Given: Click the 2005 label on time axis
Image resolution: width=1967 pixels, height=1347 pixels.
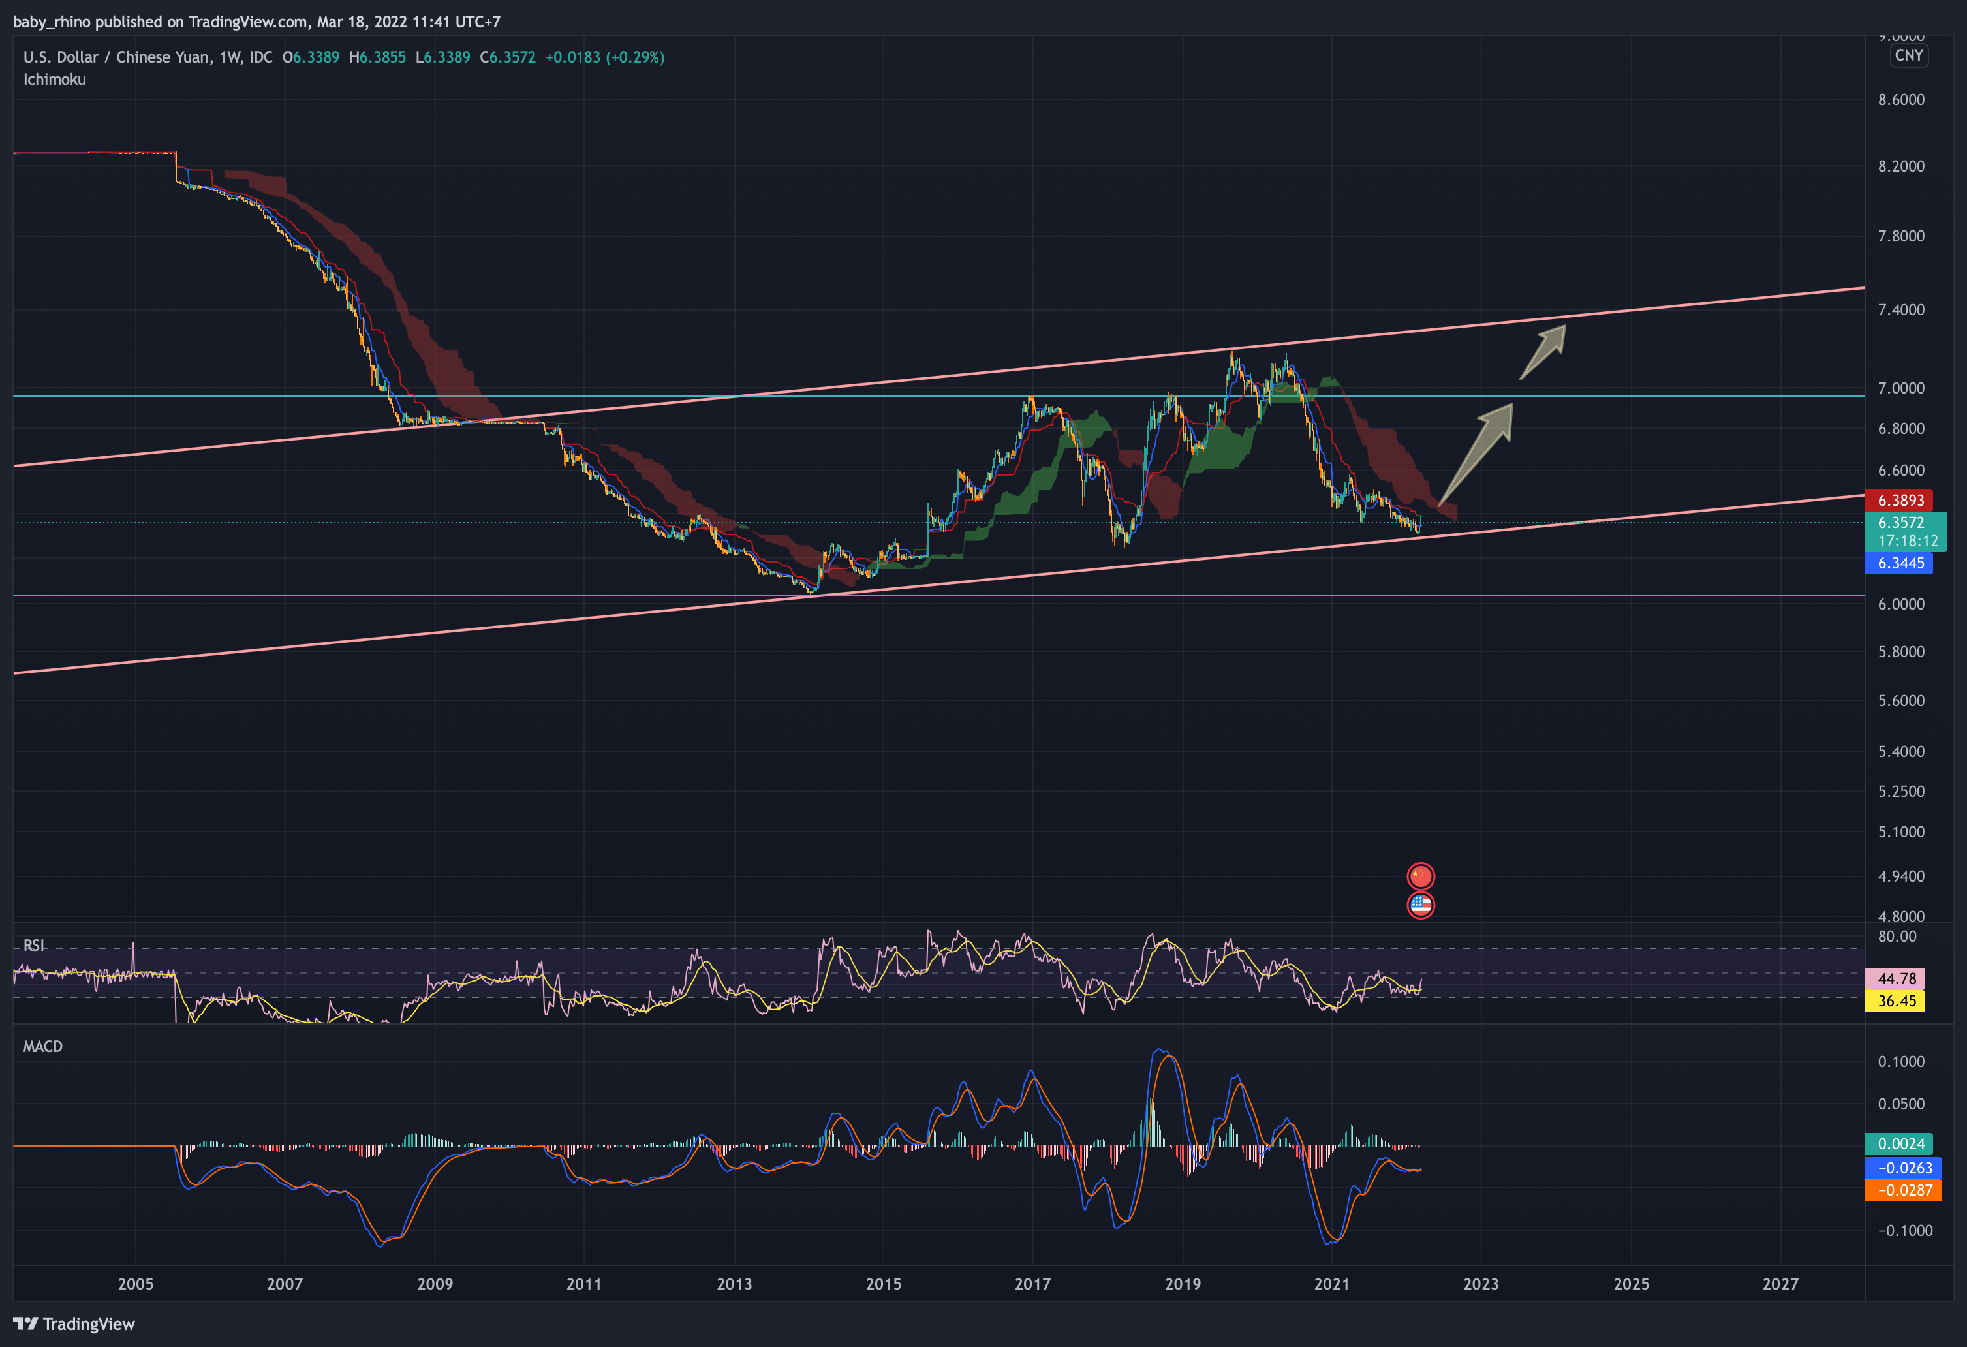Looking at the screenshot, I should (x=136, y=1284).
